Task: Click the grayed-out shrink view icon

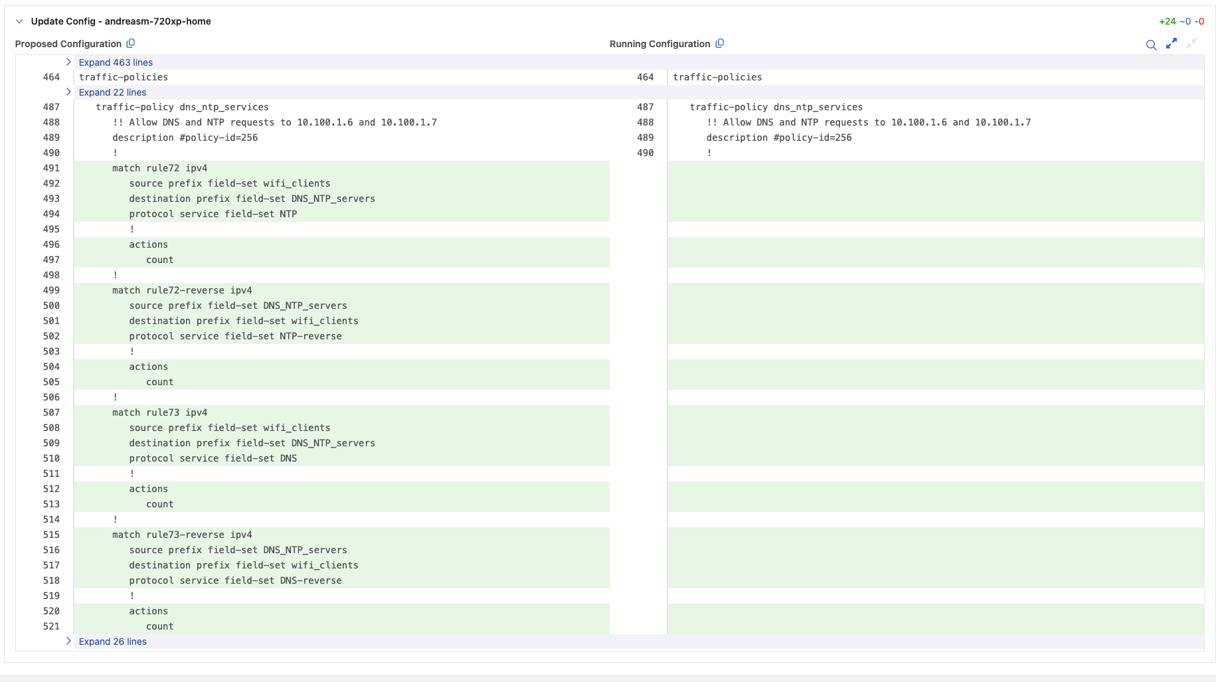Action: [1191, 43]
